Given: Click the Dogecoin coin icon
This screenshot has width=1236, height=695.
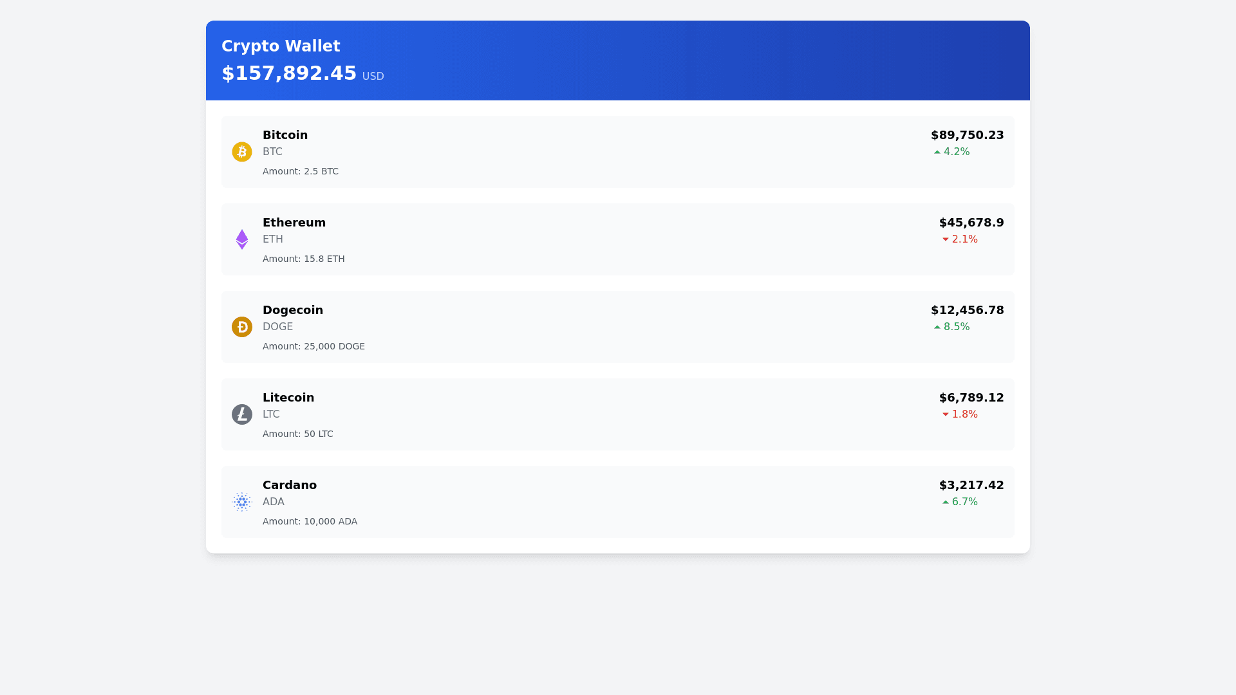Looking at the screenshot, I should pyautogui.click(x=242, y=327).
